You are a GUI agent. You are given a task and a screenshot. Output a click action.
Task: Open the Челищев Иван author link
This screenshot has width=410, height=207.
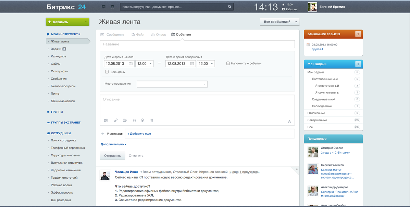[x=126, y=172]
